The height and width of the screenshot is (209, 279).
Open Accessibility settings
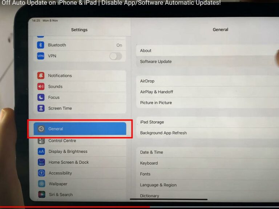(80, 173)
